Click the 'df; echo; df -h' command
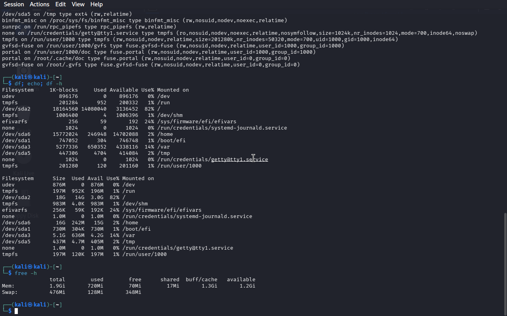 pyautogui.click(x=38, y=84)
